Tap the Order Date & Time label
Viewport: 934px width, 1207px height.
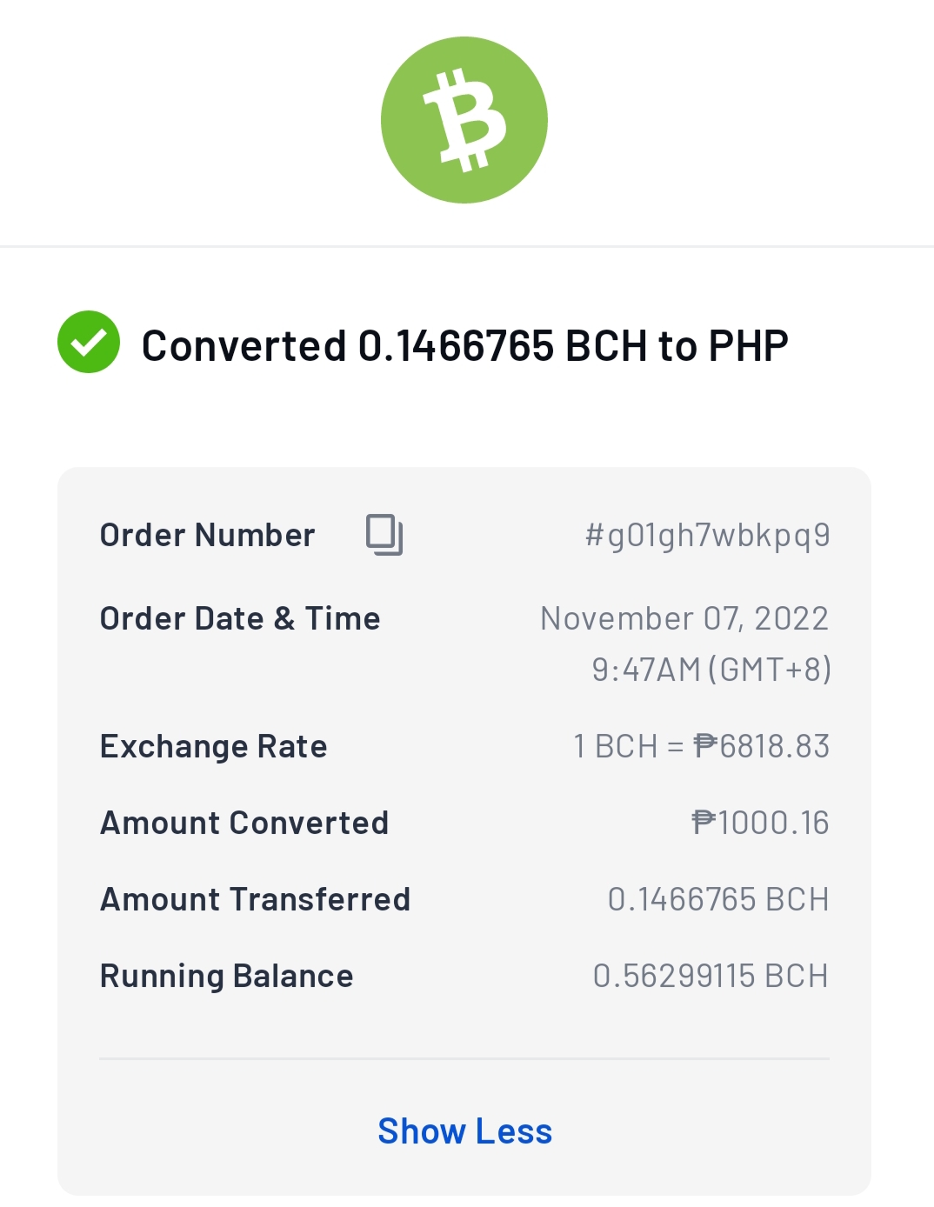pyautogui.click(x=240, y=618)
